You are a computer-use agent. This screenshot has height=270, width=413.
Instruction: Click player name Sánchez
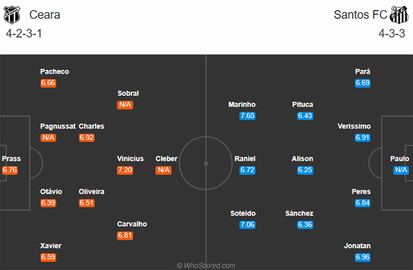pyautogui.click(x=299, y=214)
